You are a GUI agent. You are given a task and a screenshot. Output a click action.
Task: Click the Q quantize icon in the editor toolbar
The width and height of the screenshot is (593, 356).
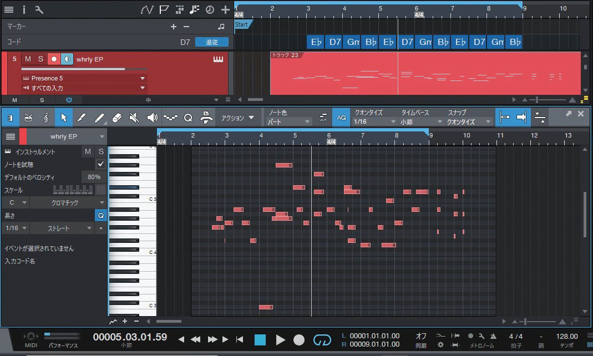click(188, 118)
